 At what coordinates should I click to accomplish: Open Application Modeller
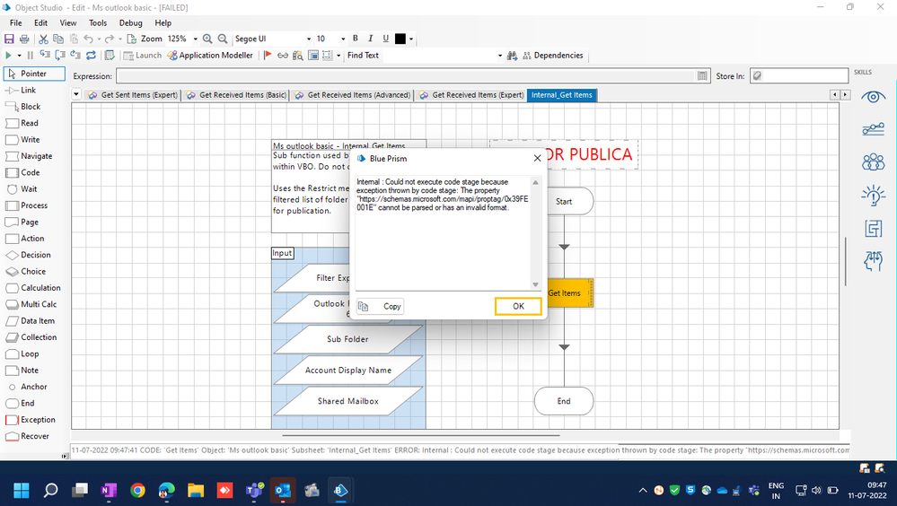pos(210,56)
